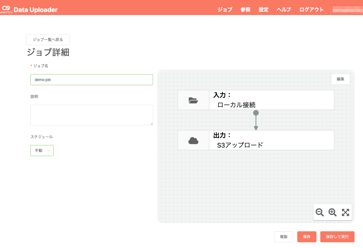Click the 複製 button at the bottom
363x248 pixels.
(283, 237)
